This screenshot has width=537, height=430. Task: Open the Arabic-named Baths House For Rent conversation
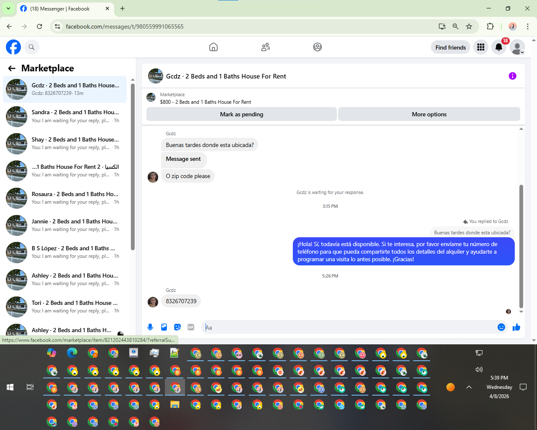(x=65, y=170)
